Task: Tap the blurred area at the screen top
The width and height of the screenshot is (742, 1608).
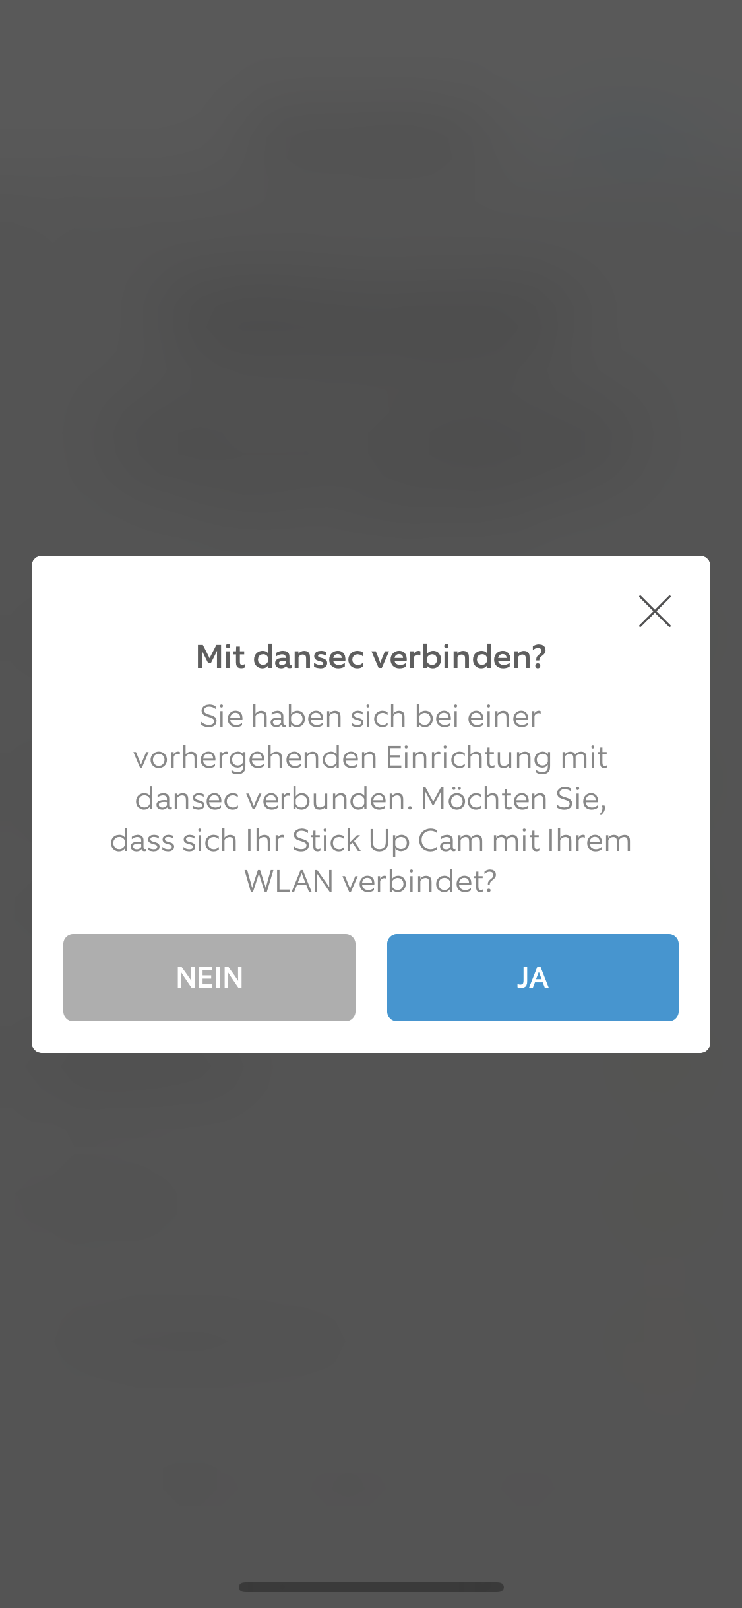Action: 371,99
